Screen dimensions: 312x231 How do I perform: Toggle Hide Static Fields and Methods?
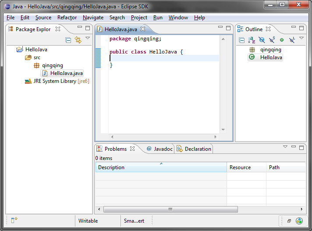272,40
